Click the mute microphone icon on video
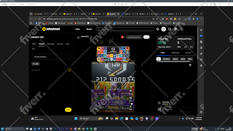The height and width of the screenshot is (131, 233). click(x=131, y=77)
